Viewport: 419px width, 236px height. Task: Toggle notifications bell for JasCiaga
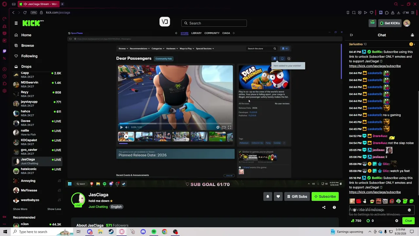(x=267, y=197)
